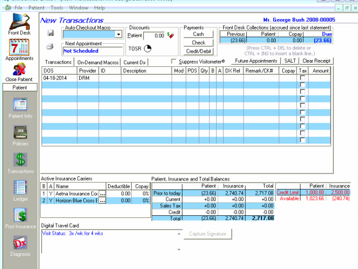Click Travel Card scroll down arrow
This screenshot has height=269, width=358.
179,250
